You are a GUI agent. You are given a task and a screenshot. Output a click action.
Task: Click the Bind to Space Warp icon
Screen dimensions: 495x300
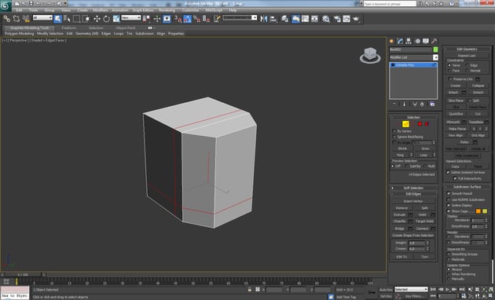[26, 19]
